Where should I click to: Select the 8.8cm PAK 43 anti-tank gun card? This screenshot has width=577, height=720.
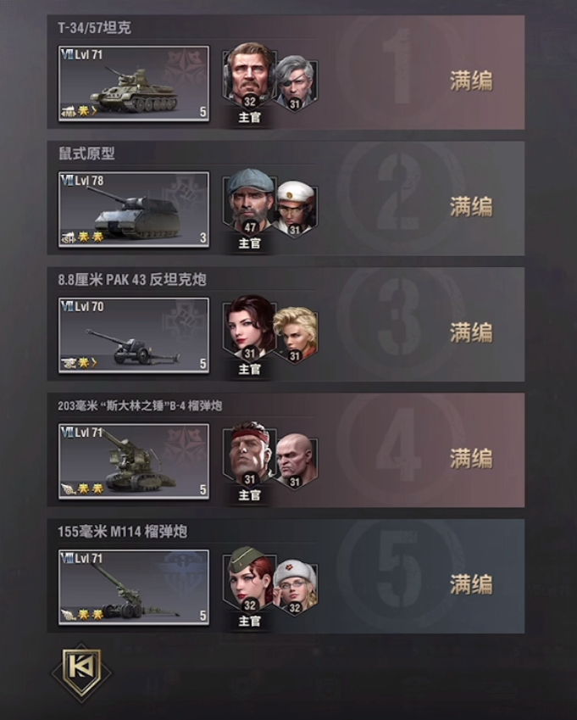134,336
